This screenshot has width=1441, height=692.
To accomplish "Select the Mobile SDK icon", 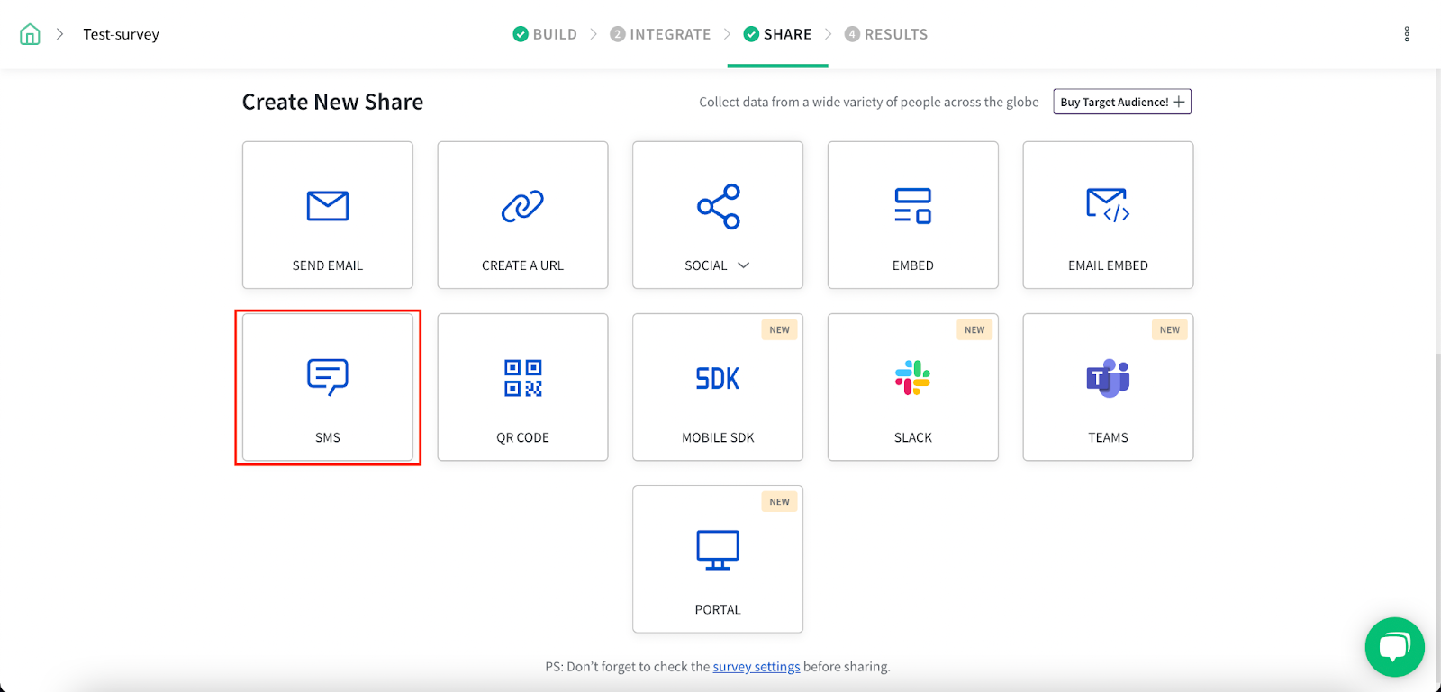I will pyautogui.click(x=718, y=378).
